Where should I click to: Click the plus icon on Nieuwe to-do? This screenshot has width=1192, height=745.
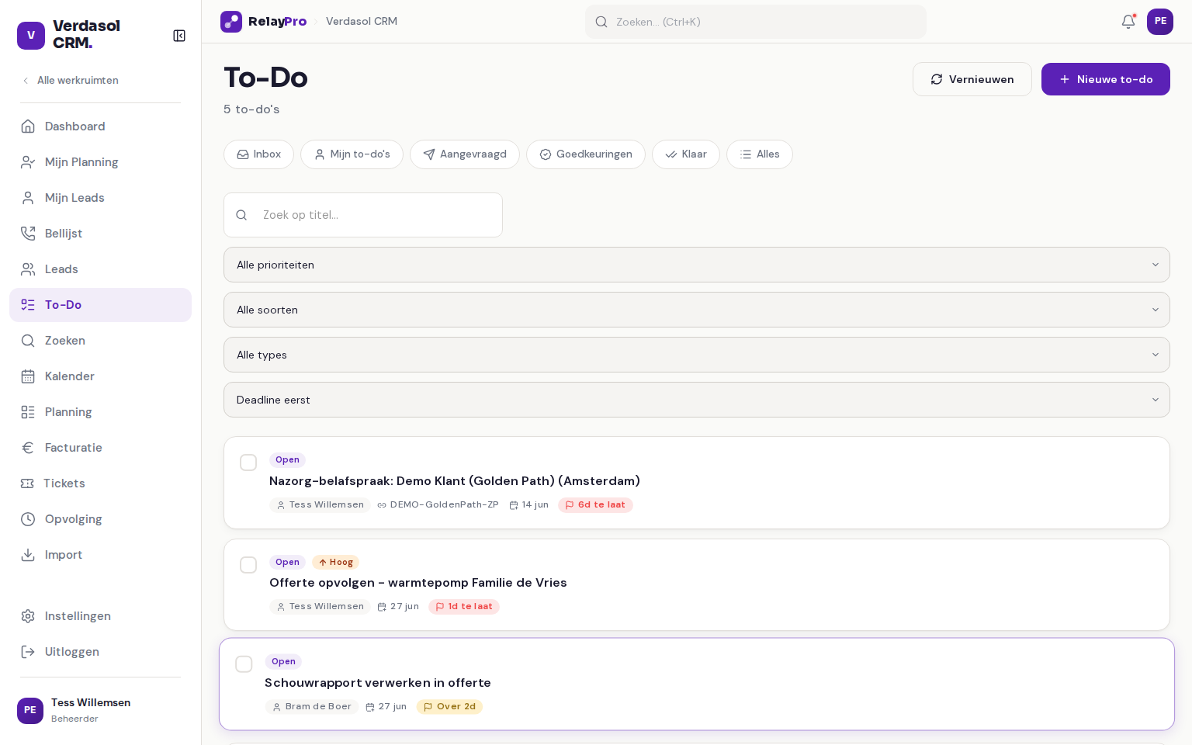point(1065,79)
